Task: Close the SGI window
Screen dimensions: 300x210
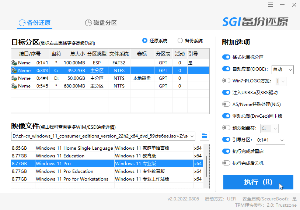Action: coord(294,5)
